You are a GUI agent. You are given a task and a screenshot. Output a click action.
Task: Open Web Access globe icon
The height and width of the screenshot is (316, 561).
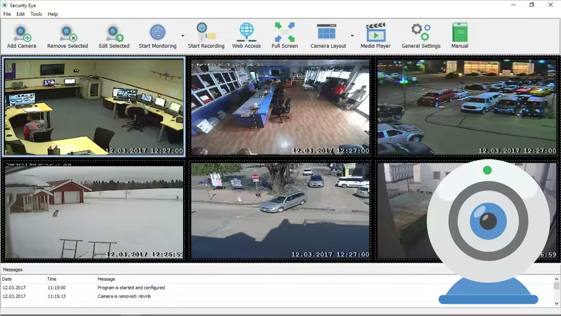coord(246,33)
